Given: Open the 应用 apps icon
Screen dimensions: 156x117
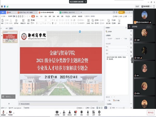Looking at the screenshot, I should [x=94, y=112].
